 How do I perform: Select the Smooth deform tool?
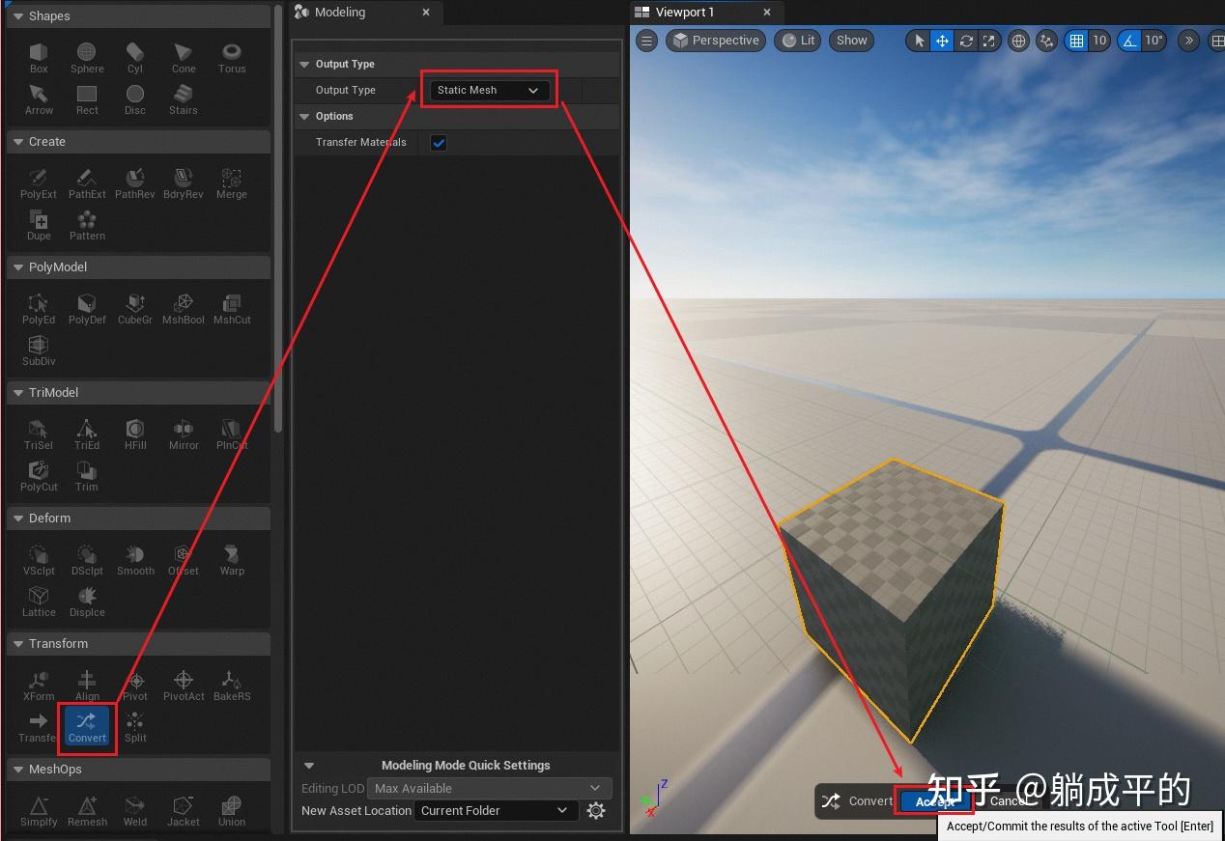(x=135, y=558)
